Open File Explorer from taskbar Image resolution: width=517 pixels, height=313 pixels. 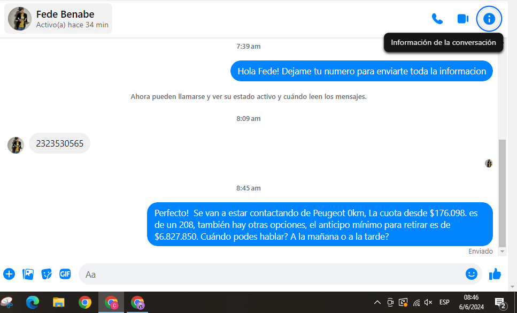pos(59,302)
